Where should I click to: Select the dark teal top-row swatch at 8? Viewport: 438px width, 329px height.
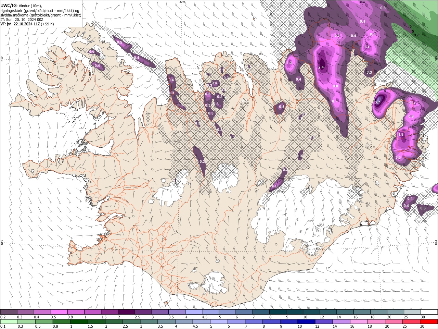278,312
